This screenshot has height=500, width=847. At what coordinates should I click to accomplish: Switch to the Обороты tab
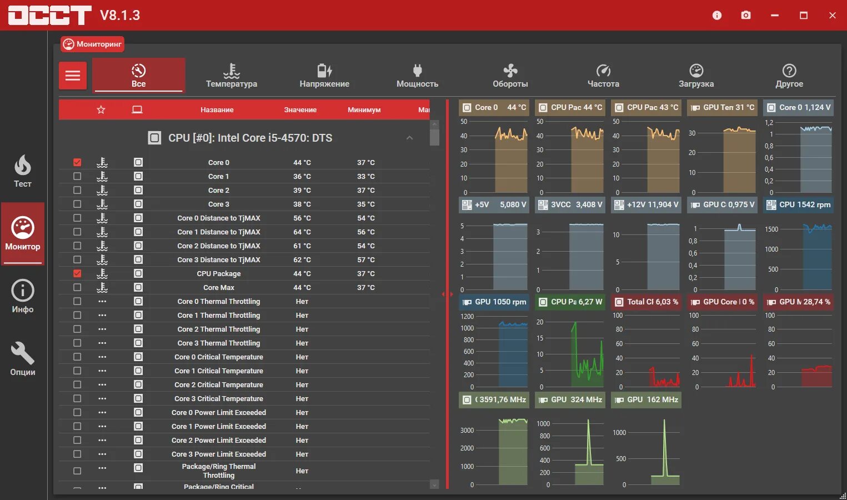point(510,76)
